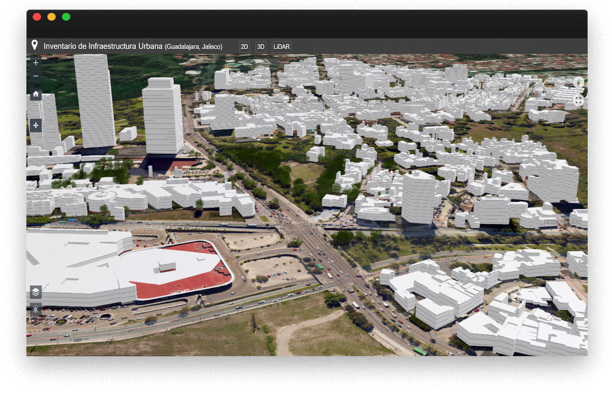Click the location pin icon in header
The image size is (612, 394).
[35, 45]
